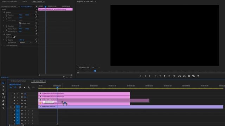Expand the Time Remapping effect
This screenshot has width=225, height=126.
click(x=2, y=45)
